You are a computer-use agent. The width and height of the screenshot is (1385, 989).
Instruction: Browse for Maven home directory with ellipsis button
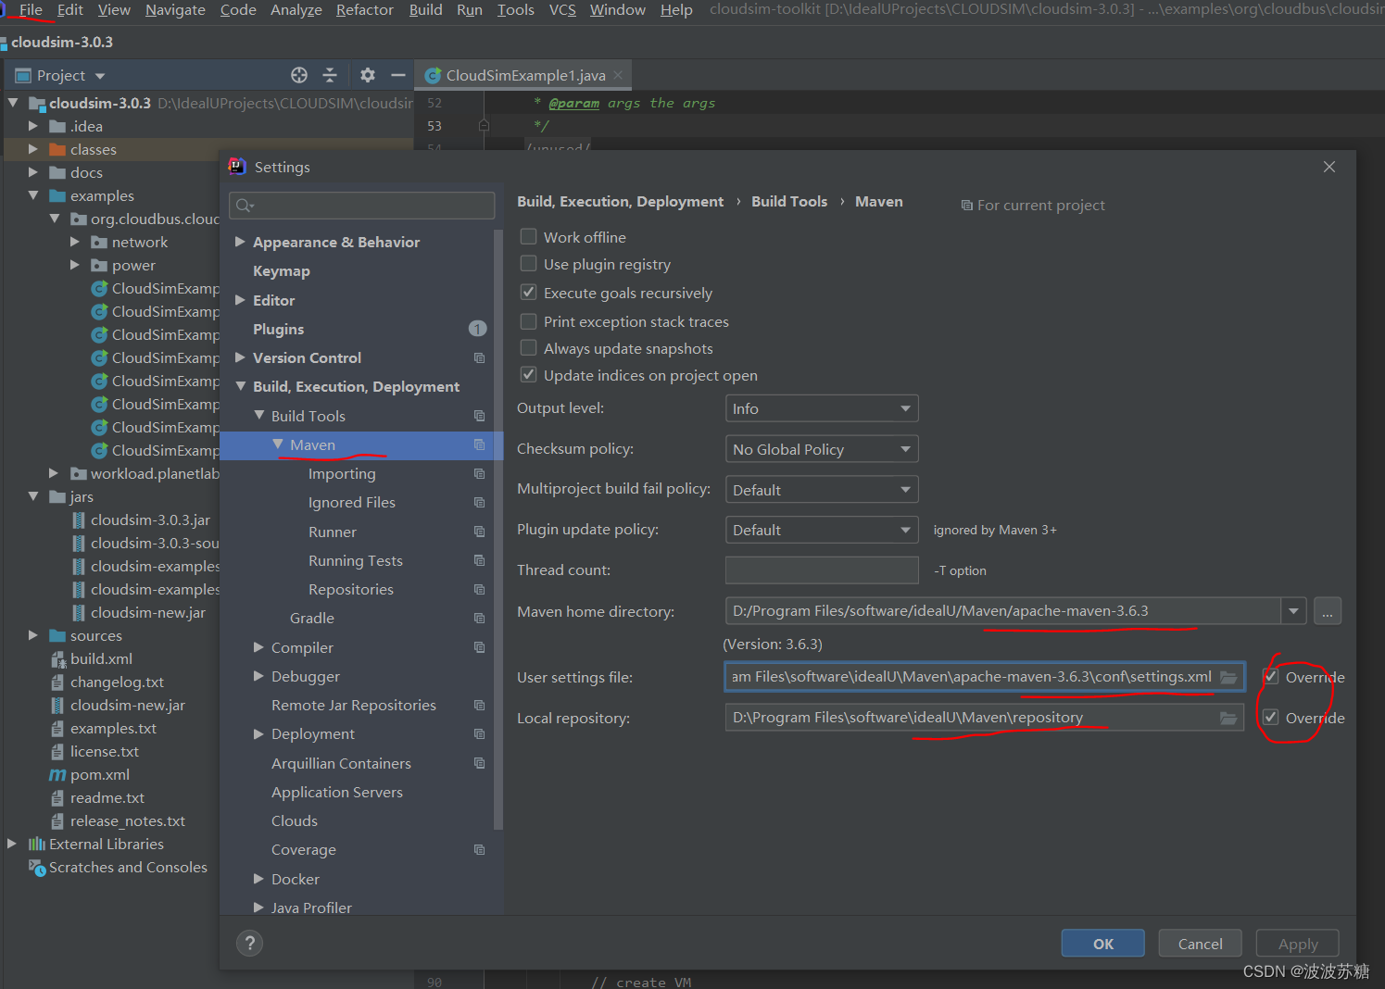coord(1328,611)
